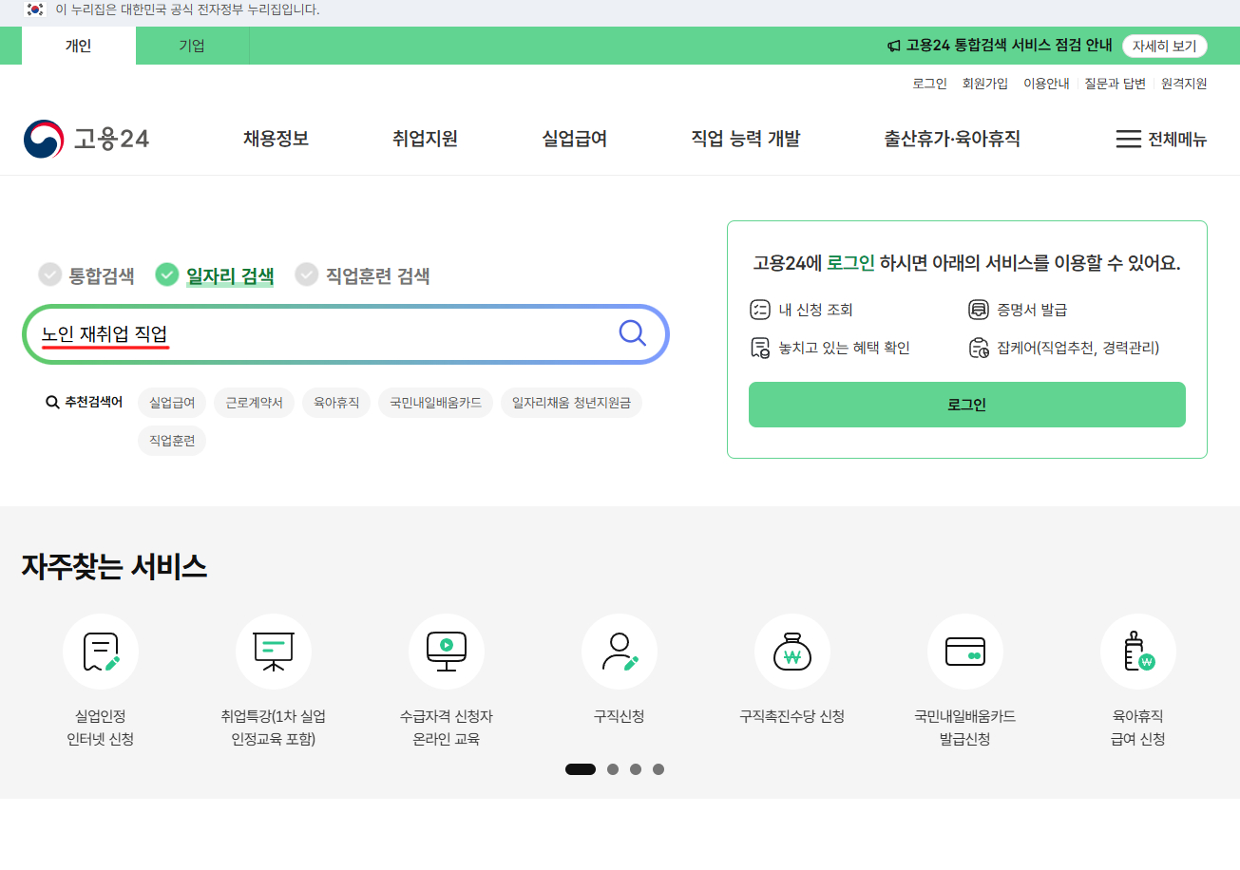This screenshot has height=870, width=1240.
Task: Click the 고용24 logo
Action: point(86,140)
